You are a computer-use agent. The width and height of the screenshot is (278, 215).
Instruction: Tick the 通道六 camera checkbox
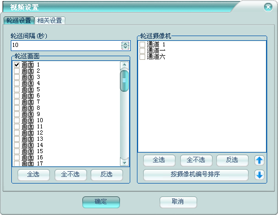tap(143, 57)
